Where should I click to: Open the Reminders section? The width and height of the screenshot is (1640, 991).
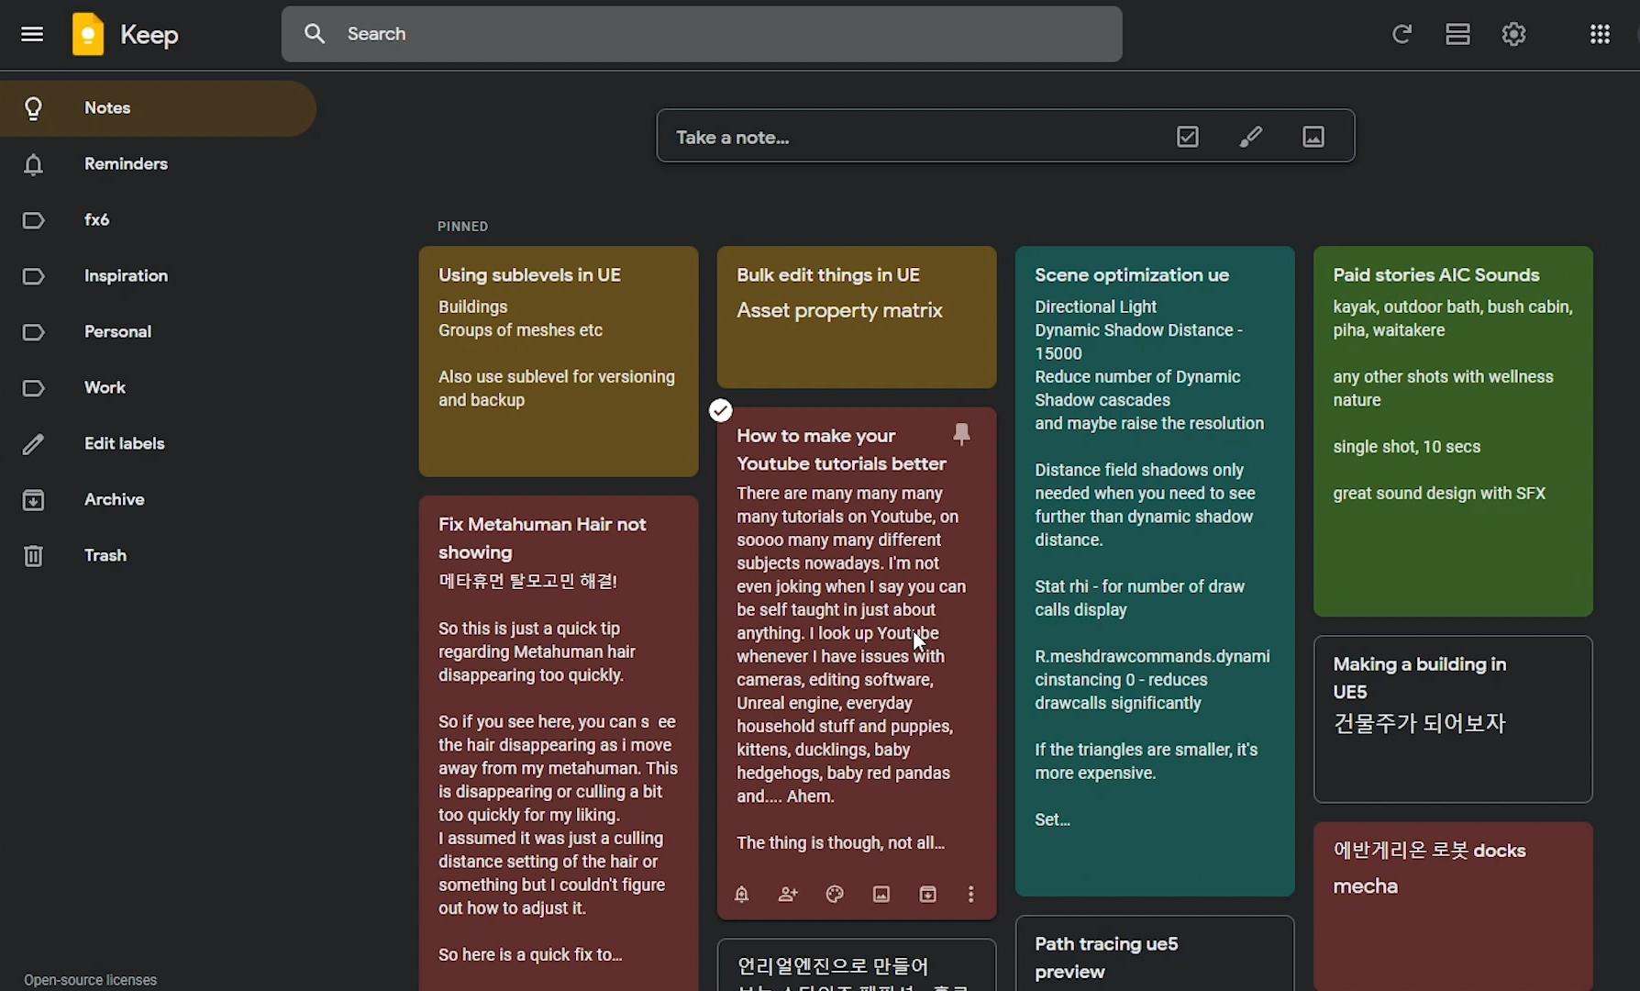pyautogui.click(x=158, y=164)
